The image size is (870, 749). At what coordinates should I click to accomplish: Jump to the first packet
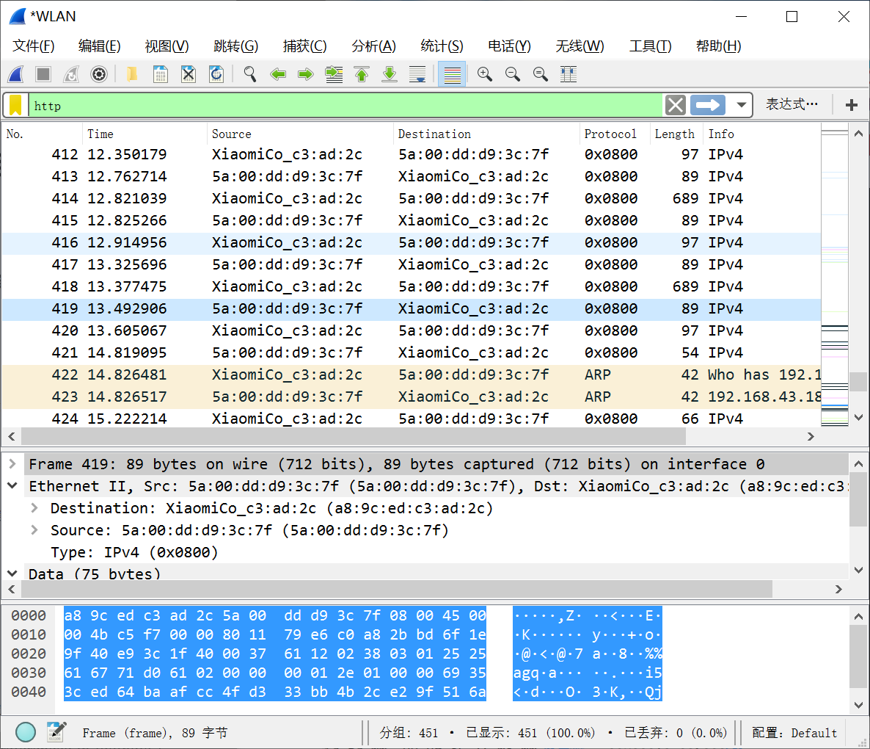tap(362, 74)
